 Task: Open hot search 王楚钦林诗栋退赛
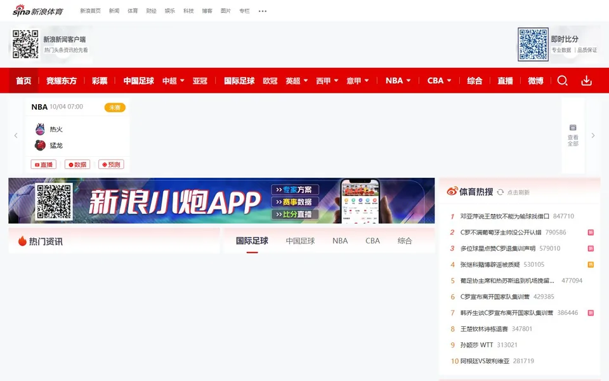tap(484, 329)
